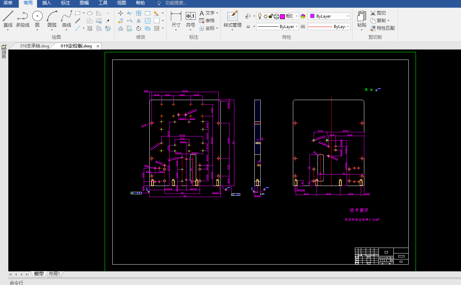Viewport: 461px width, 285px height.
Task: Open the ByLayer color dropdown
Action: tap(348, 16)
